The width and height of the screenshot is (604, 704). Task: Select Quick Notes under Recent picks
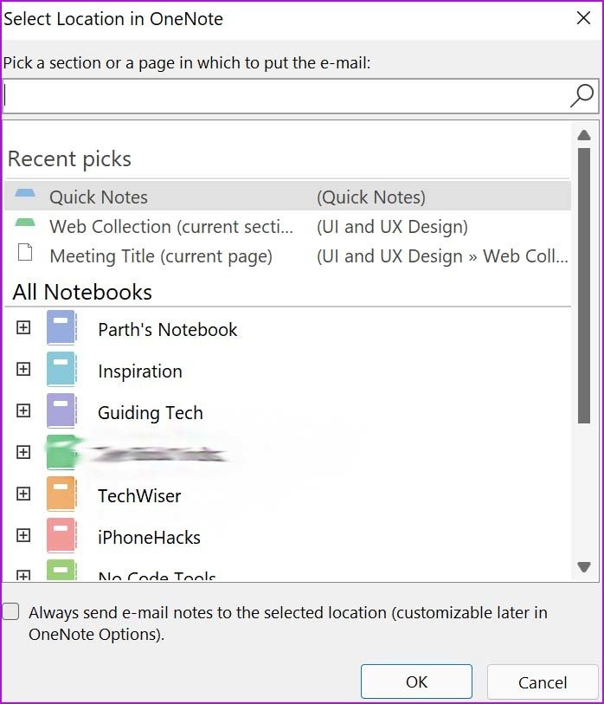coord(100,197)
